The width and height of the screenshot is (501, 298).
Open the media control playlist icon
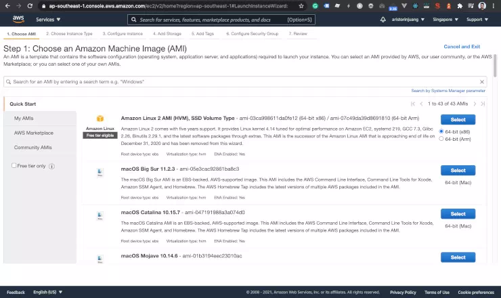[x=471, y=5]
